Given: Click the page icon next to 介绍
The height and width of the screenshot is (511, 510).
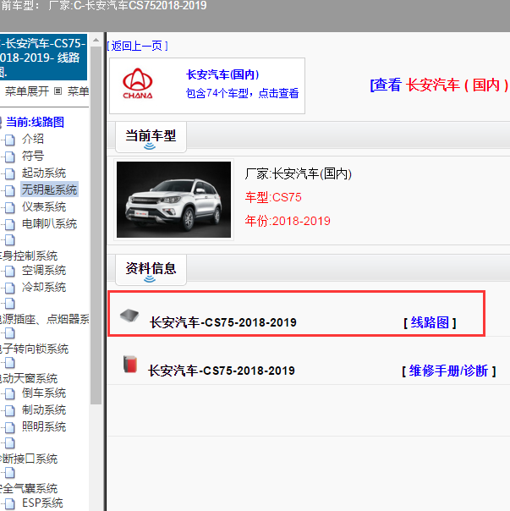Looking at the screenshot, I should [x=10, y=140].
